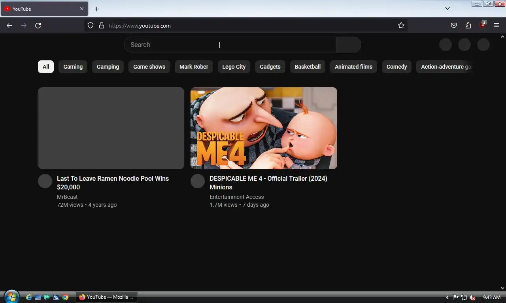Open the Firefox extensions puzzle icon
The image size is (506, 303).
[x=468, y=26]
